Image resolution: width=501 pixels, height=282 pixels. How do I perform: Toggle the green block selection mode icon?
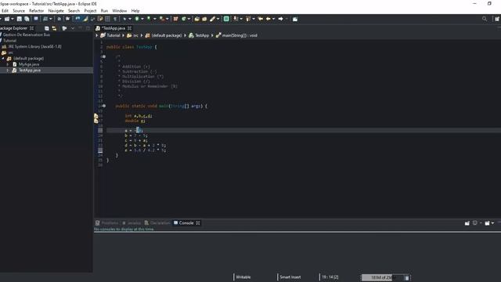point(226,19)
